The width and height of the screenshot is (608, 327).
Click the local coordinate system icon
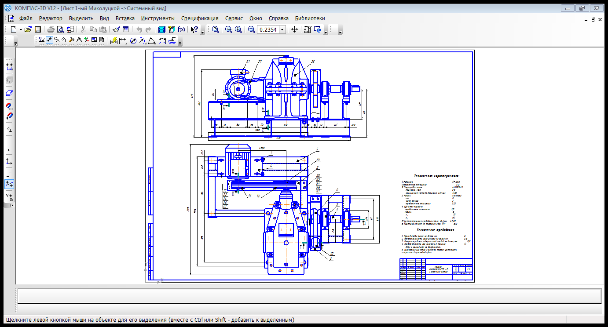point(9,161)
